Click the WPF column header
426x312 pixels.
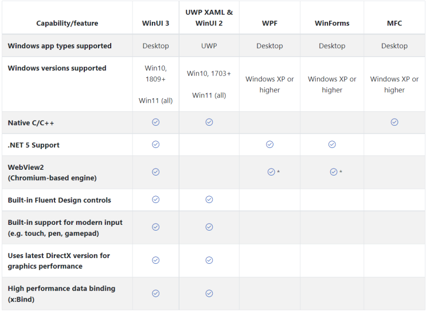point(269,24)
